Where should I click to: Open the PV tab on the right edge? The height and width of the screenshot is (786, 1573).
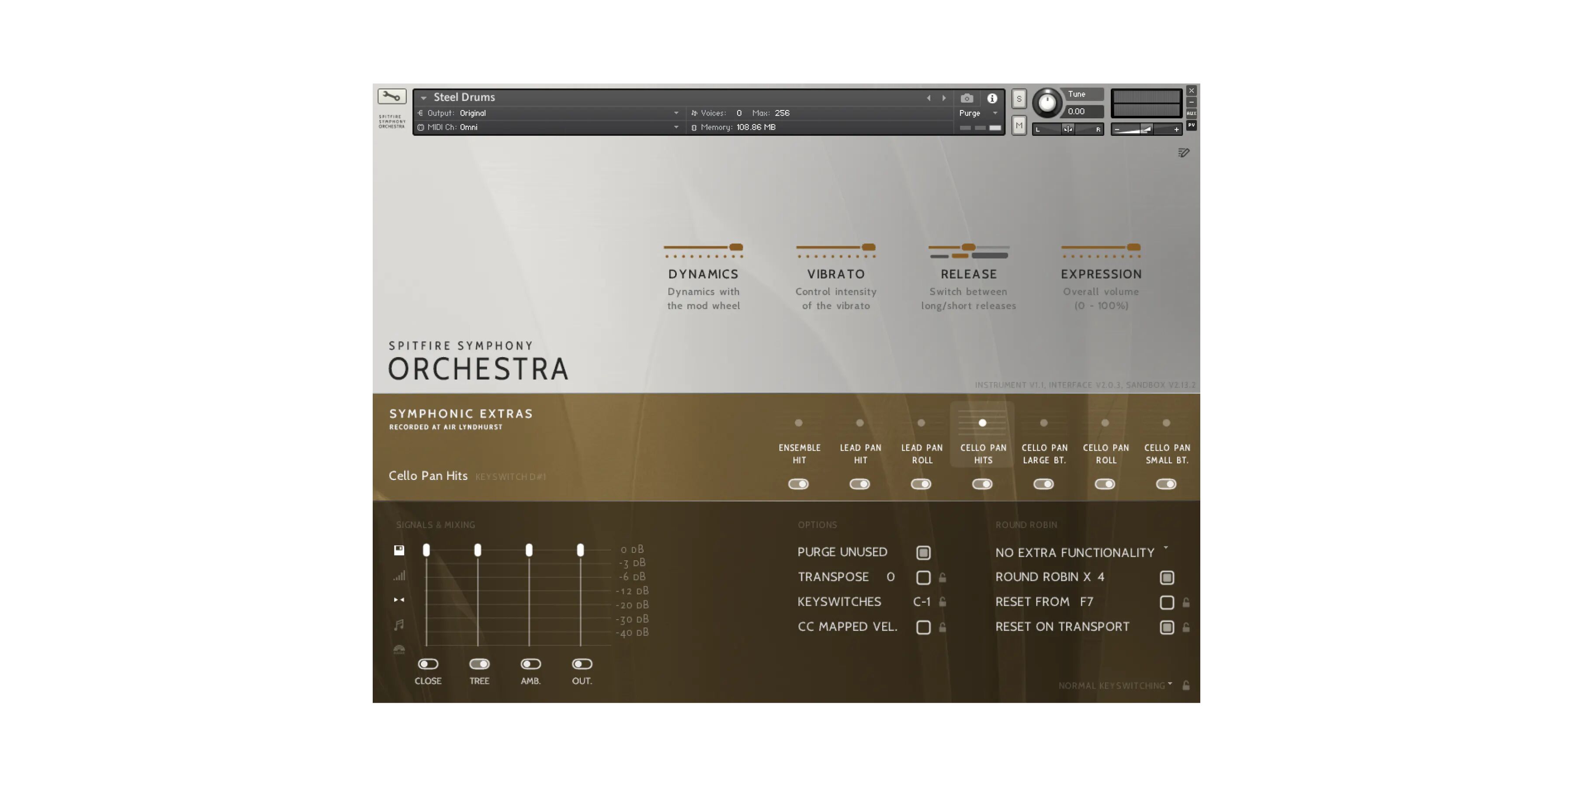click(x=1192, y=126)
